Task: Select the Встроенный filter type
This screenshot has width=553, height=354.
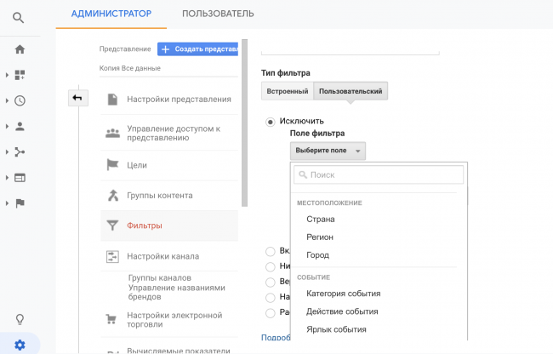Action: [x=287, y=91]
